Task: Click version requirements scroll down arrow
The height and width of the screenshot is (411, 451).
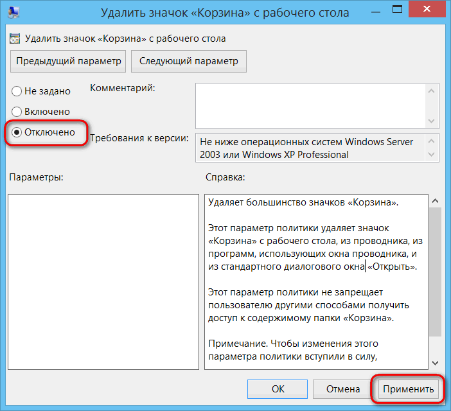Action: coord(431,154)
